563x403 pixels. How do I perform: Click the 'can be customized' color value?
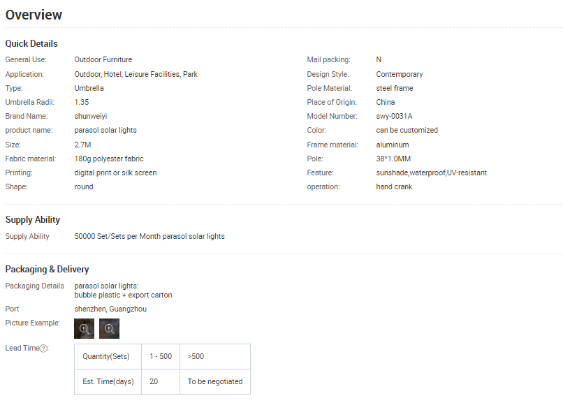tap(407, 131)
